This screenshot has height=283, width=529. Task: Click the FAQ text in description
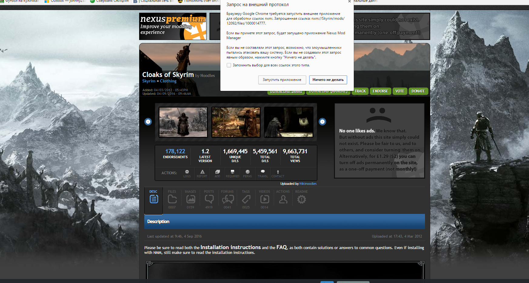(282, 248)
